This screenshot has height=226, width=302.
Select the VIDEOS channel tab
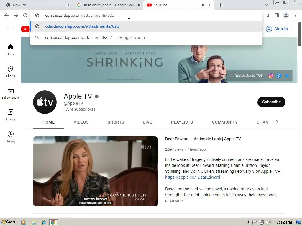pyautogui.click(x=81, y=122)
